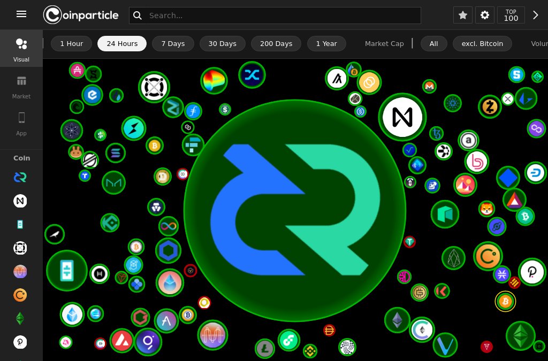
Task: Click the Shiba Inu bubble
Action: (x=486, y=209)
